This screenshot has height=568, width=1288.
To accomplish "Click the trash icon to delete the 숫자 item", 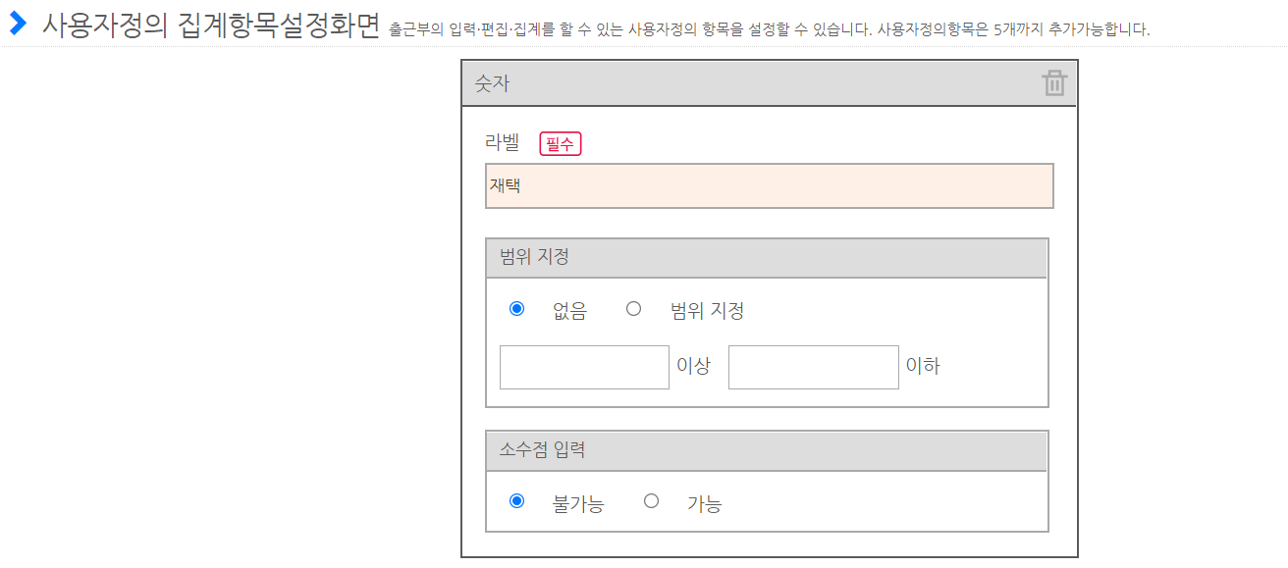I will (x=1054, y=83).
